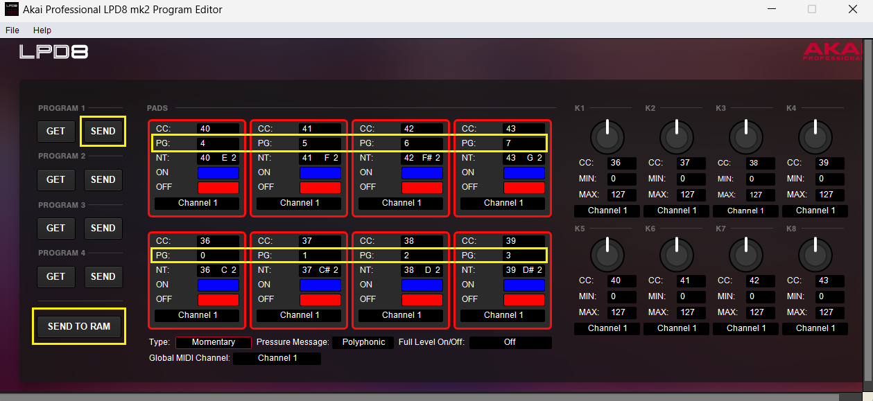Screen dimensions: 873x401
Task: Pick ON color for pad with CC 36
Action: click(218, 285)
